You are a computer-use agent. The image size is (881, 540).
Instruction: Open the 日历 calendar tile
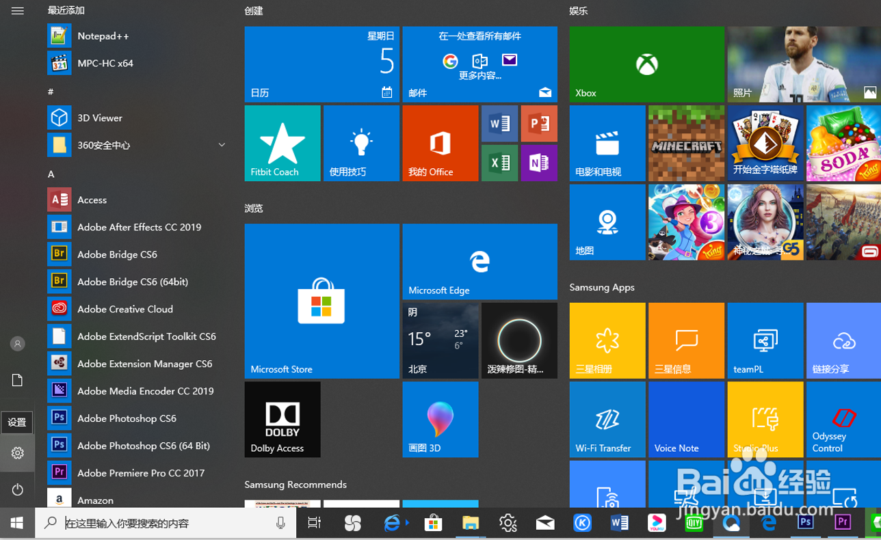click(x=321, y=64)
